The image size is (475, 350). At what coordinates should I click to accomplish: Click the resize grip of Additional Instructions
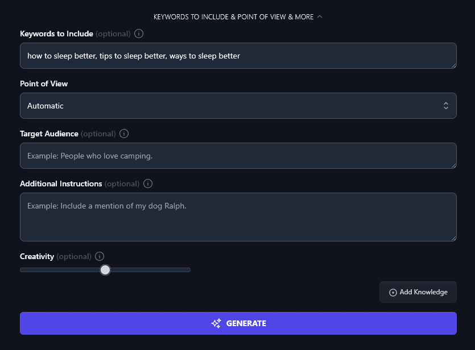tap(453, 238)
